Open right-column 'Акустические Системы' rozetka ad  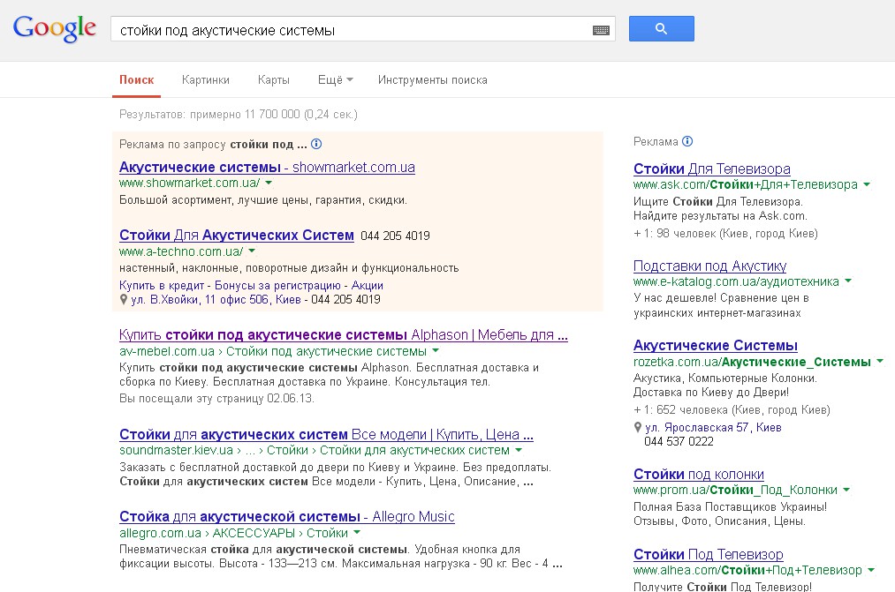715,345
